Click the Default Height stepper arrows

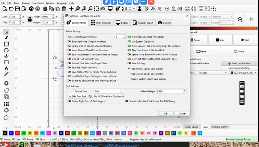185,91
